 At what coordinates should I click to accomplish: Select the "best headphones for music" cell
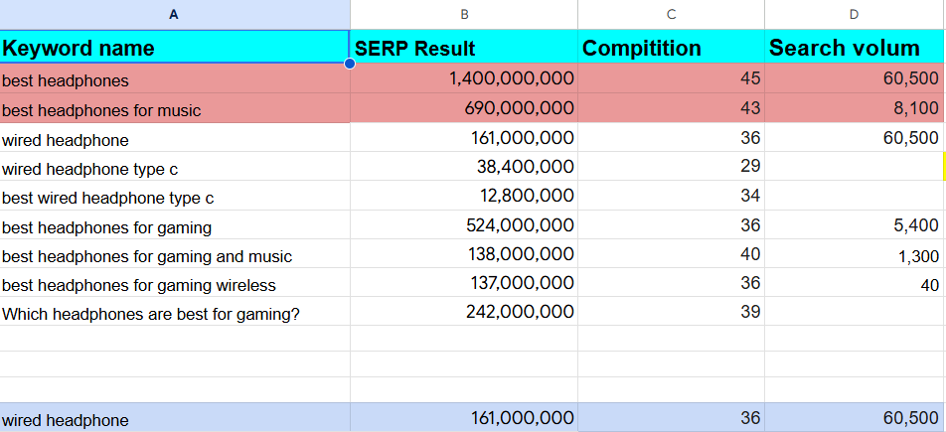pyautogui.click(x=175, y=109)
